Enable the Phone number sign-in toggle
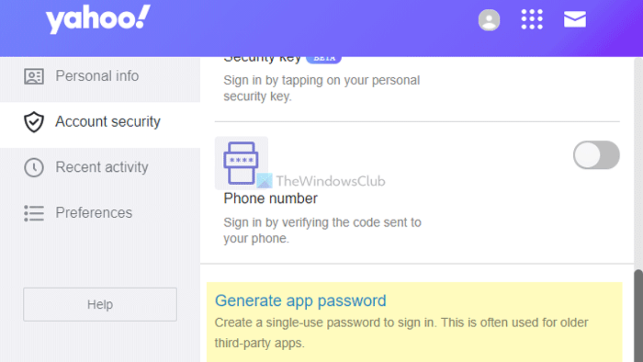Viewport: 643px width, 362px height. [596, 156]
